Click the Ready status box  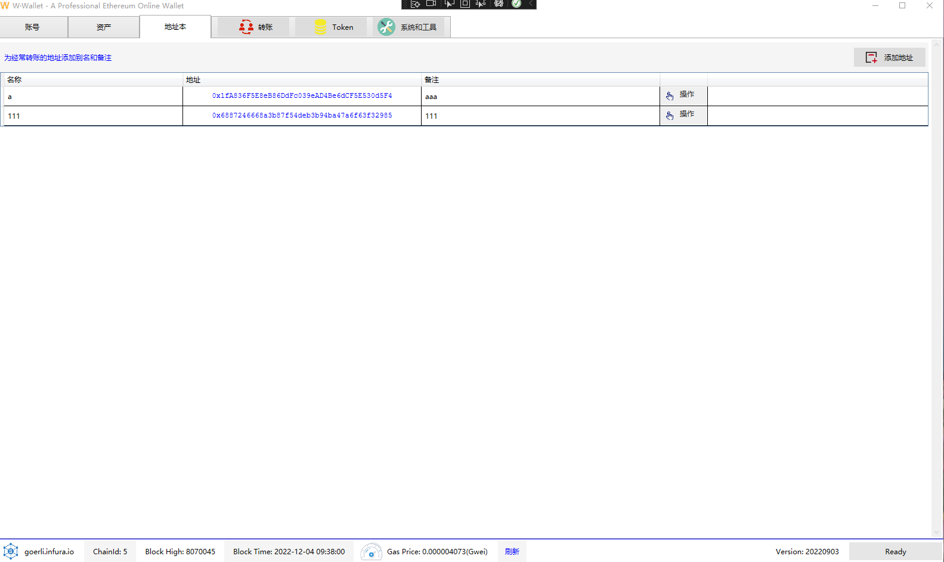(x=895, y=551)
